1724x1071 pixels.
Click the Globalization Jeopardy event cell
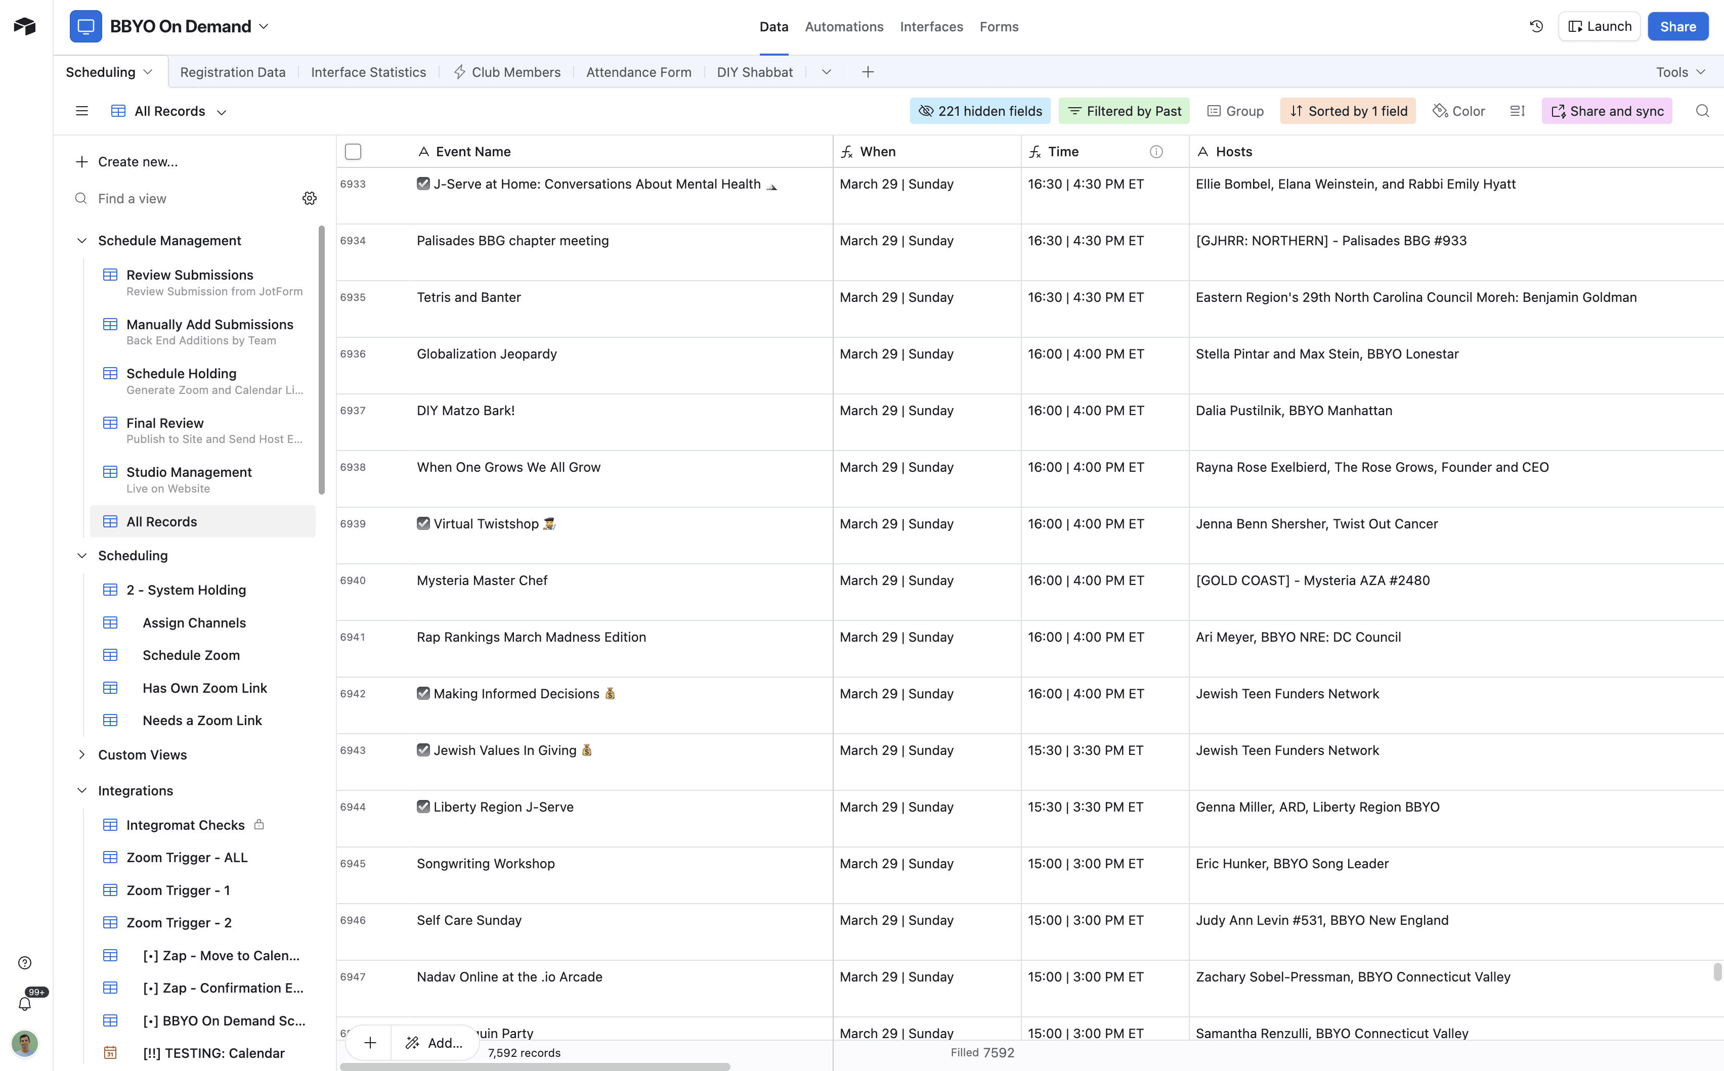[621, 366]
